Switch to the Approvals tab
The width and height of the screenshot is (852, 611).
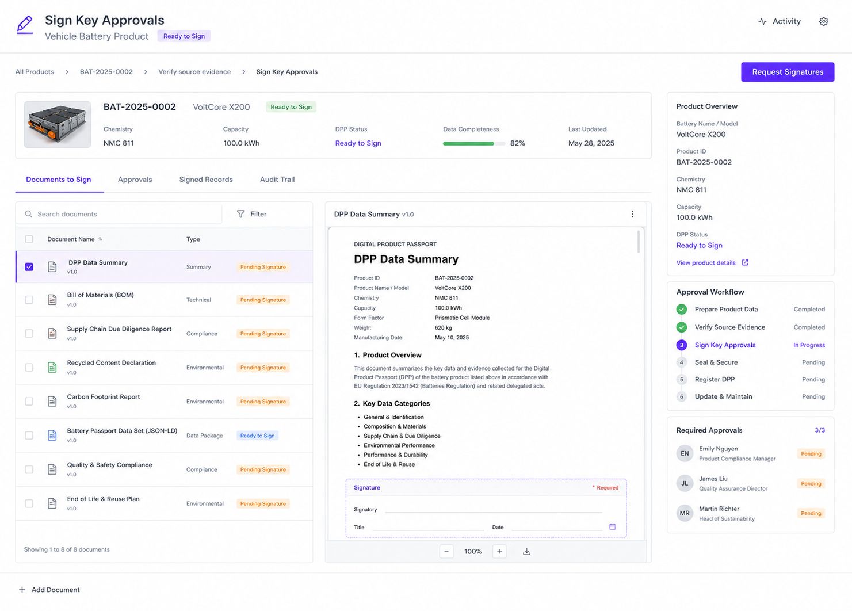tap(135, 180)
